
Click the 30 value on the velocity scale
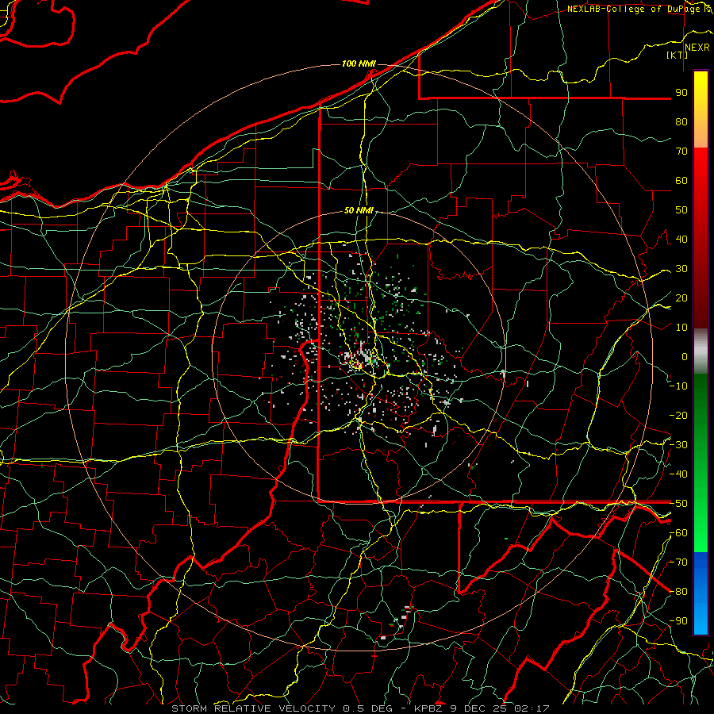pyautogui.click(x=681, y=269)
